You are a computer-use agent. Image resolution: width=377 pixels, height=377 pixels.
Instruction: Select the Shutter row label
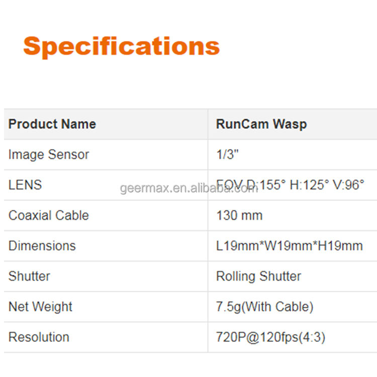(29, 276)
